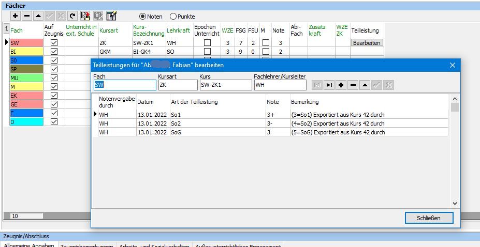480x247 pixels.
Task: Click the GKM Kursart cell
Action: pyautogui.click(x=115, y=52)
